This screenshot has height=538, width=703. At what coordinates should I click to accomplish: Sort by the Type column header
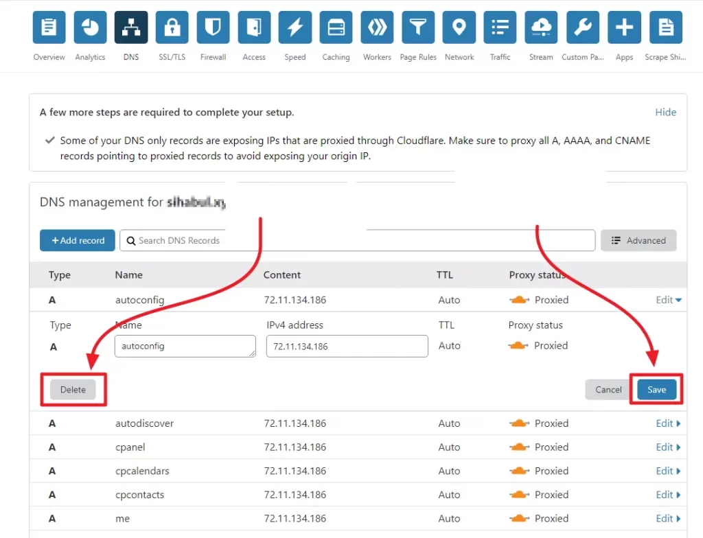click(x=60, y=274)
